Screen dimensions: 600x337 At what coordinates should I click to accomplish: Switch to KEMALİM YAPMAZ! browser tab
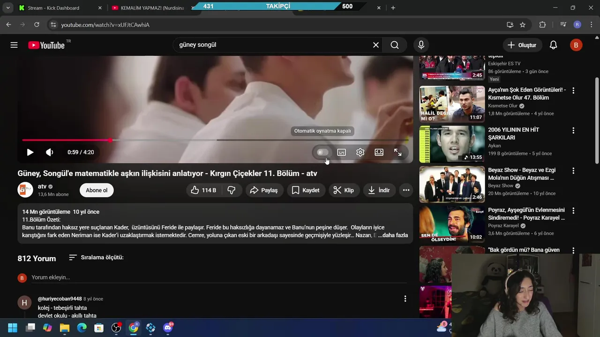[151, 8]
